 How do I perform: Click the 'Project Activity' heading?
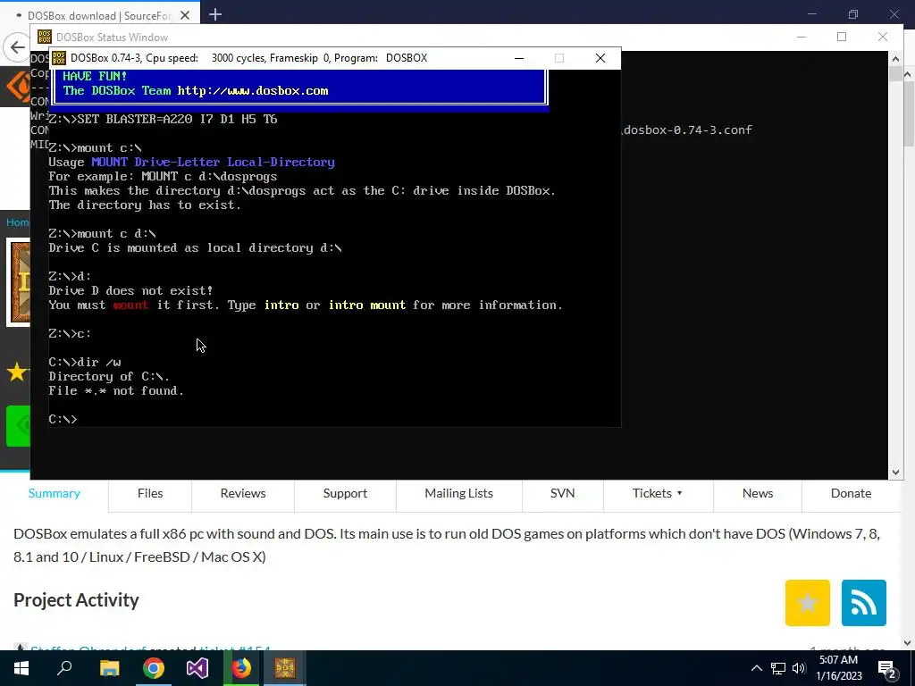[x=77, y=599]
